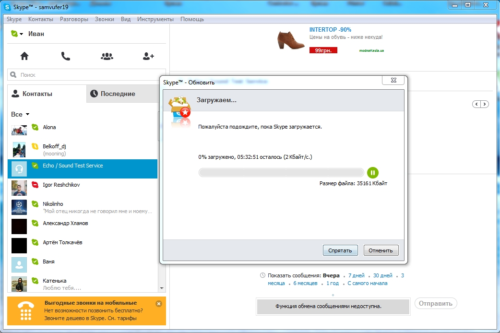
Task: Select the Echo / Sound Test Service row
Action: [x=83, y=169]
